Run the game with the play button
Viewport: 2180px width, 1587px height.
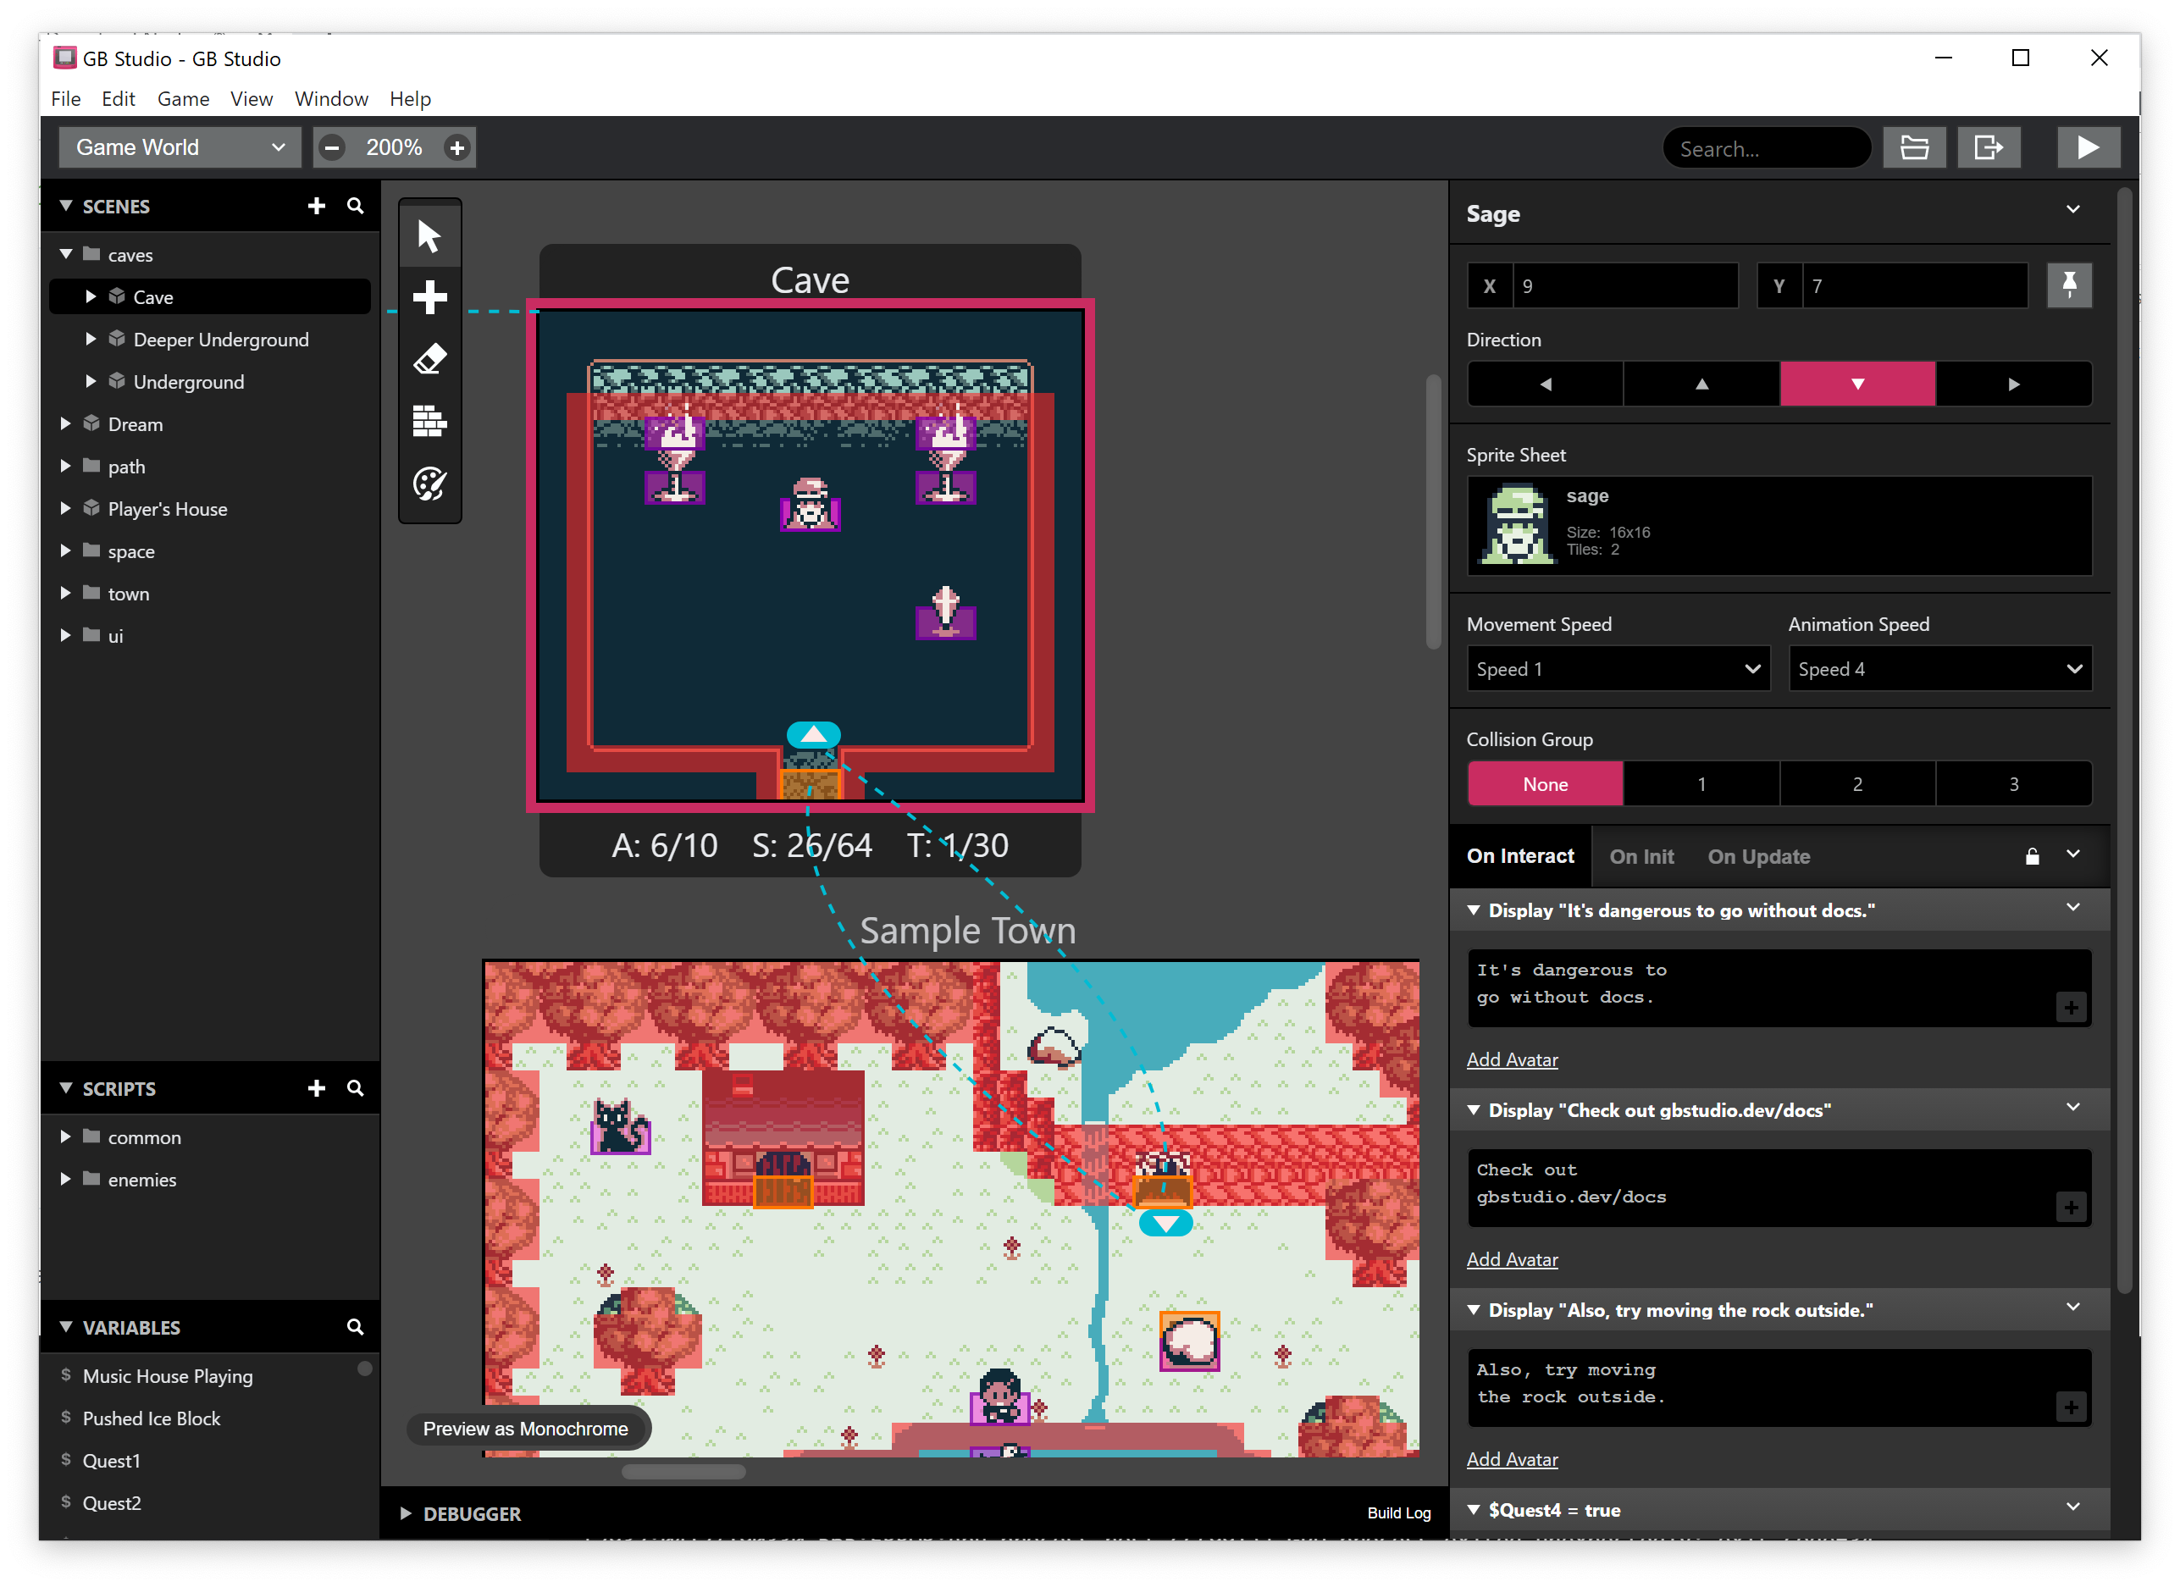click(2089, 147)
